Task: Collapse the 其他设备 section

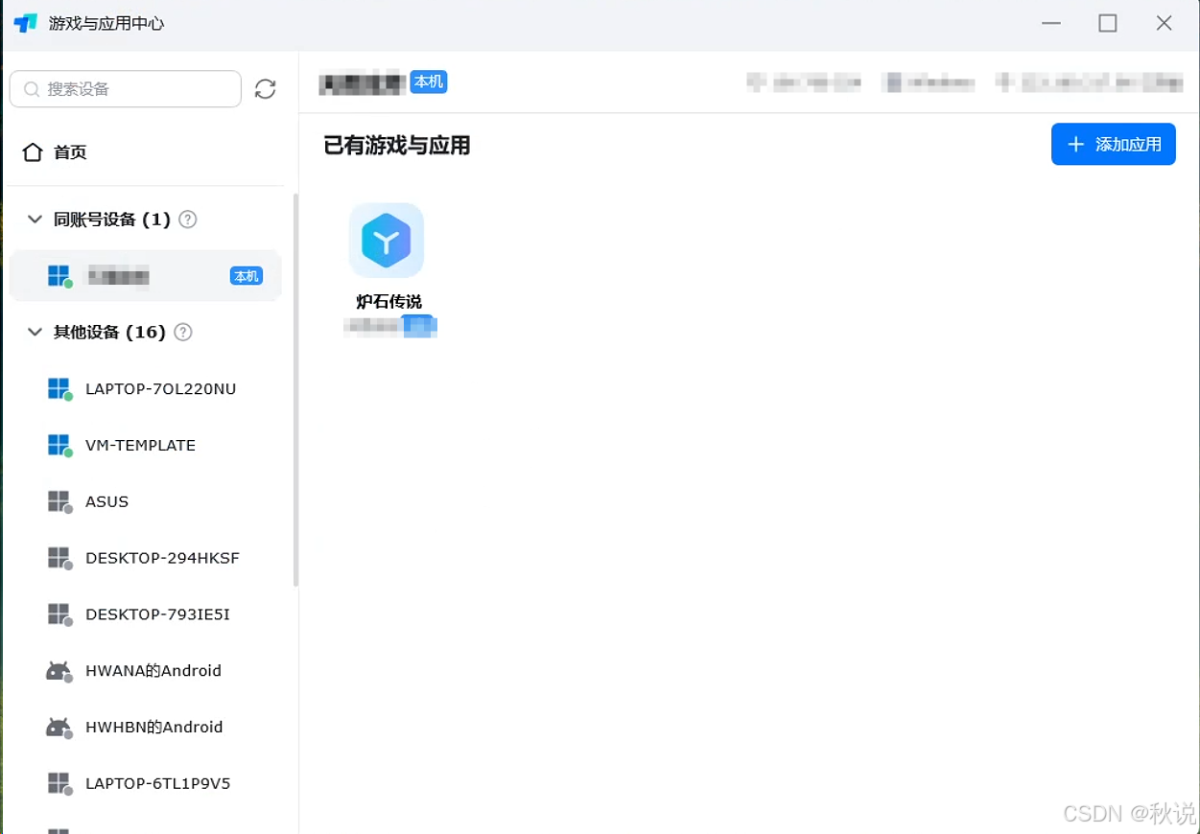Action: coord(35,332)
